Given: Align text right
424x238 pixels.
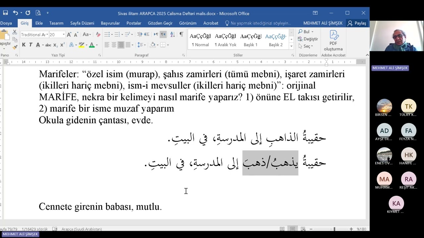Looking at the screenshot, I should (121, 45).
